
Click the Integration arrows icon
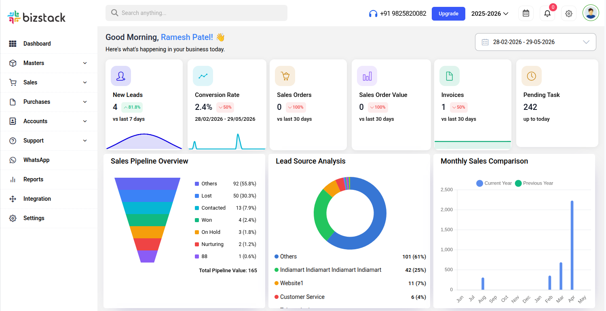(13, 199)
